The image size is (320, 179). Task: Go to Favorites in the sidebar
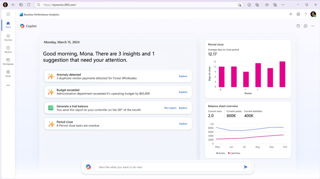point(8,37)
